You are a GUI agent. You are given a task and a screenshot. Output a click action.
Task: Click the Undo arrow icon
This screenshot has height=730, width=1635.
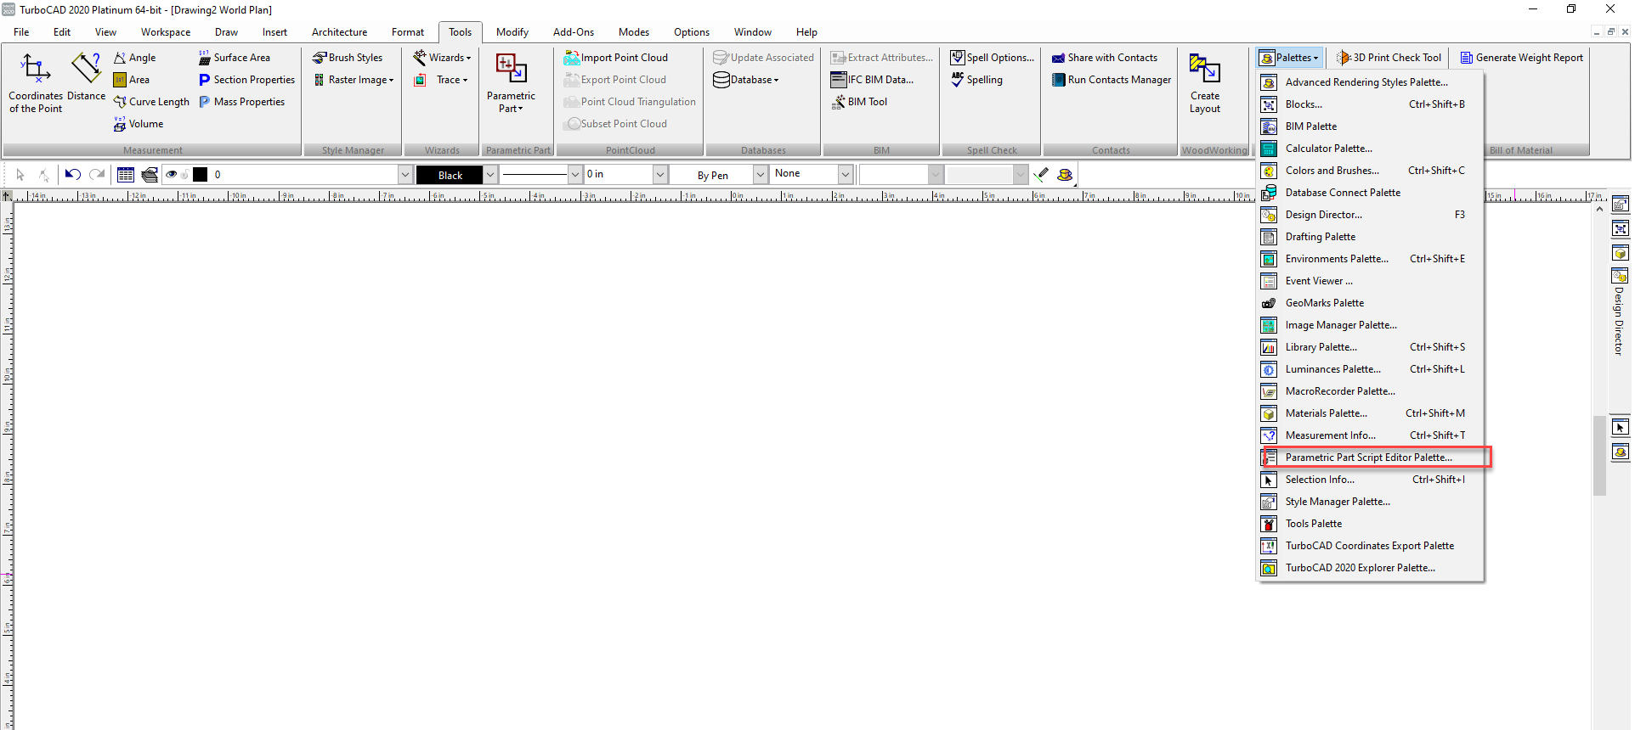[x=73, y=175]
